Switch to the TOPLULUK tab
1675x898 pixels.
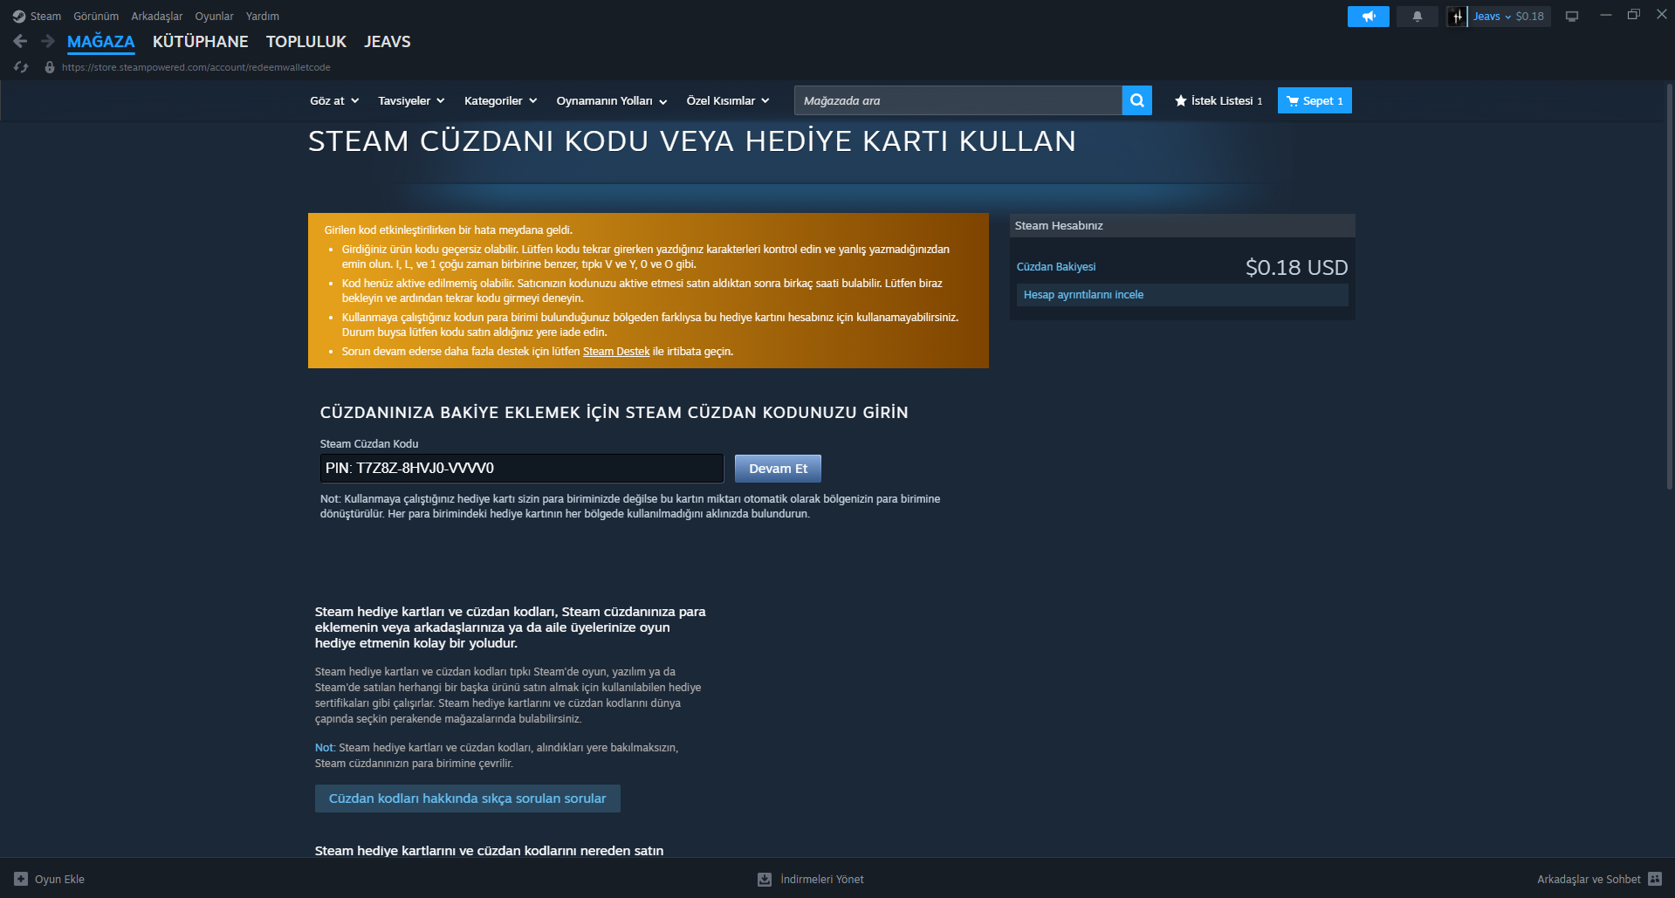[306, 42]
